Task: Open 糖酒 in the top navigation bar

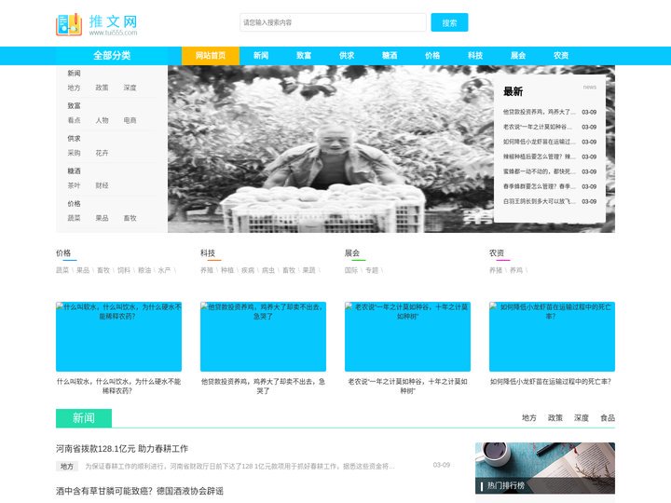Action: (390, 55)
